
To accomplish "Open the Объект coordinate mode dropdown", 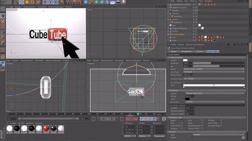I will click(130, 136).
